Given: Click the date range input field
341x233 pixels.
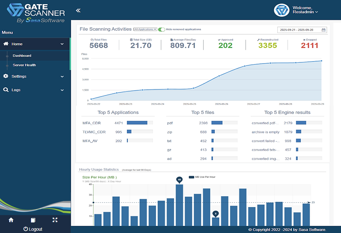Looking at the screenshot, I should [x=299, y=30].
